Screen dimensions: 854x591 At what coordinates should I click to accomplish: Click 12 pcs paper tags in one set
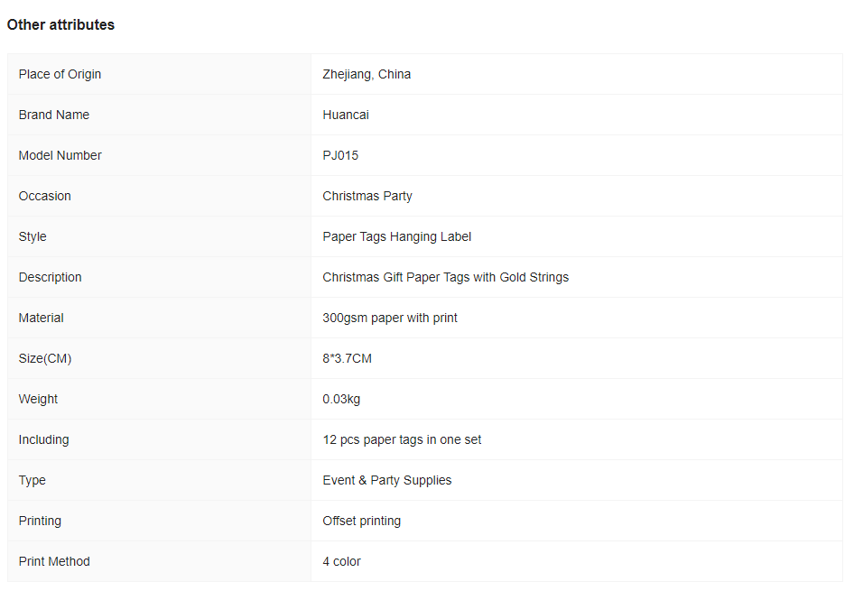tap(402, 439)
